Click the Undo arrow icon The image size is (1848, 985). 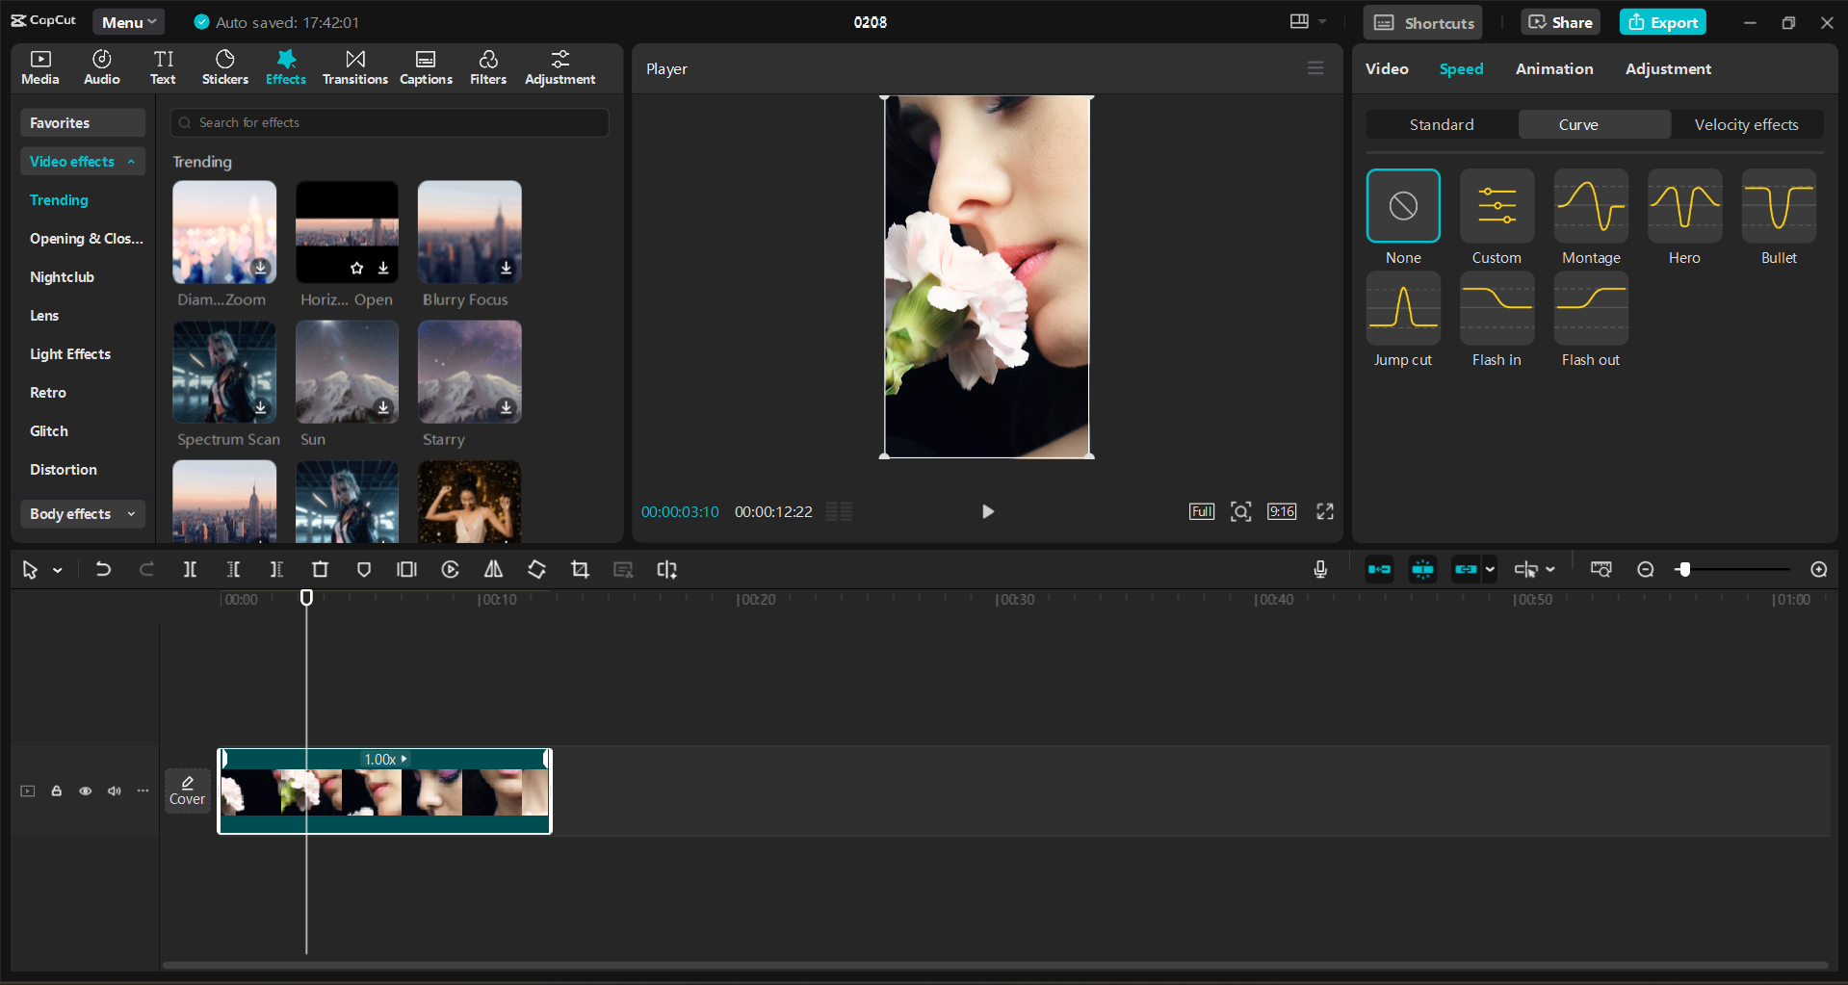(103, 570)
